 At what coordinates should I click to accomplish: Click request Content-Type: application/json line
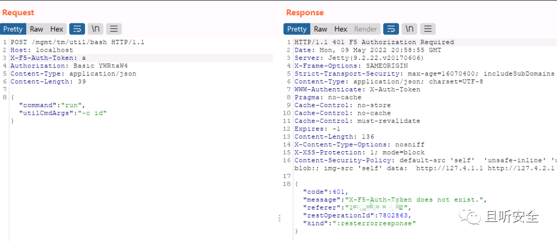click(x=73, y=74)
